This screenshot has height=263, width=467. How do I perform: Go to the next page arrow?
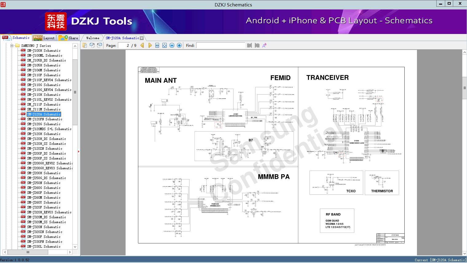click(x=150, y=45)
